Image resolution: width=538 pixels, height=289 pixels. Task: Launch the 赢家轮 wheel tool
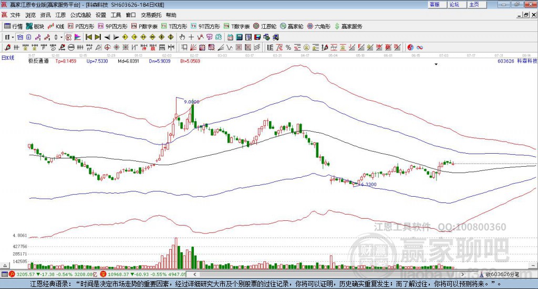[x=292, y=26]
